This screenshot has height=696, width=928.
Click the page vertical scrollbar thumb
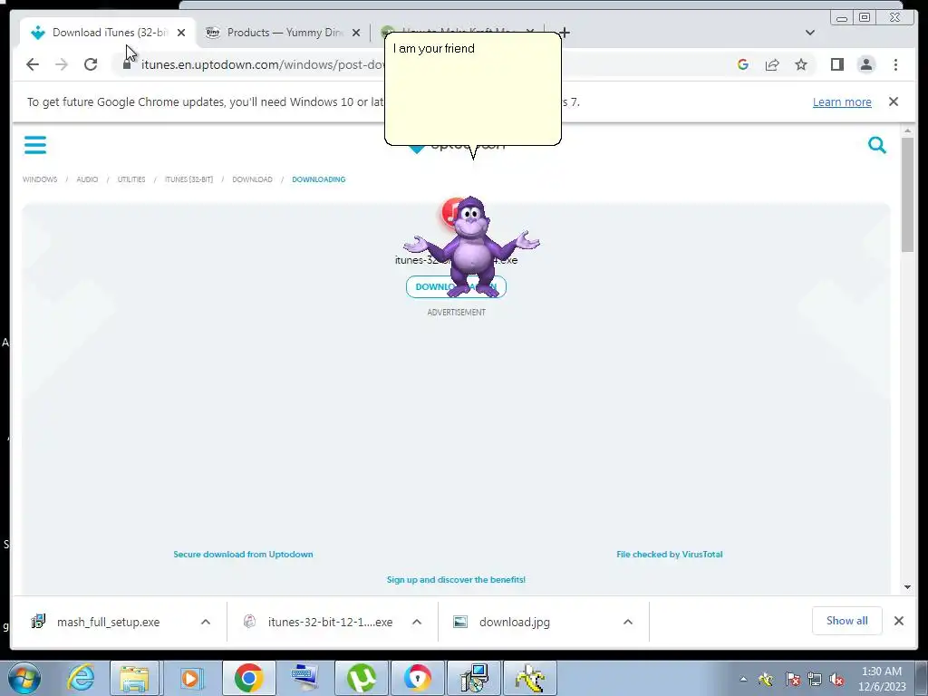tap(907, 194)
